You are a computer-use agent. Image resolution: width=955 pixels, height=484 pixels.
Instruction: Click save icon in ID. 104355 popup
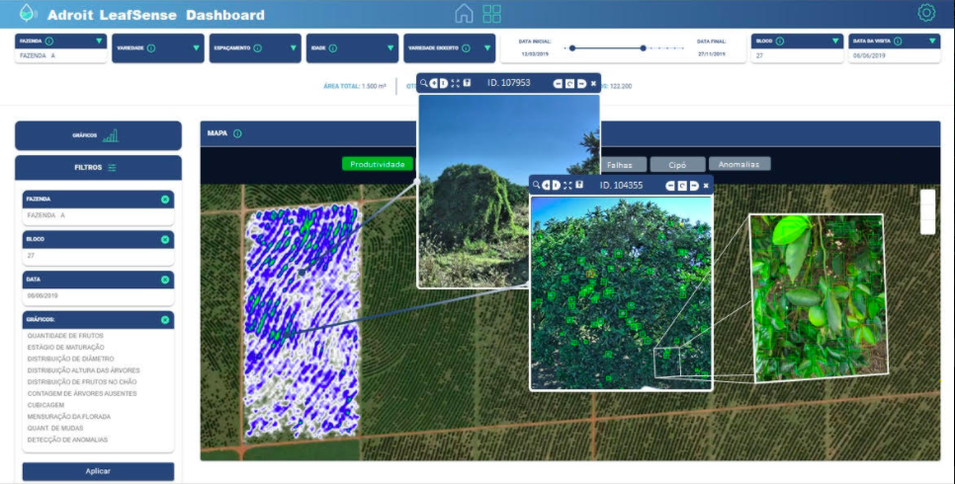(x=579, y=185)
